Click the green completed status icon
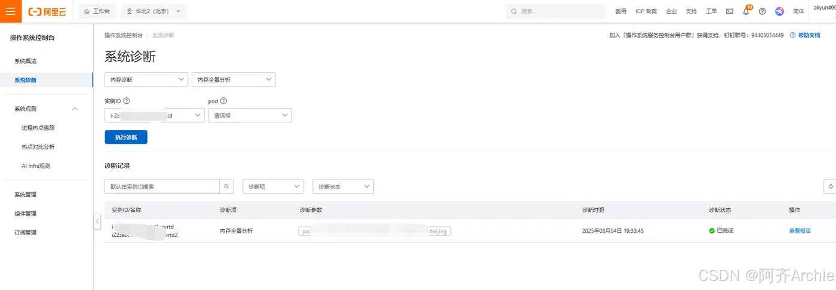836x290 pixels. 712,231
